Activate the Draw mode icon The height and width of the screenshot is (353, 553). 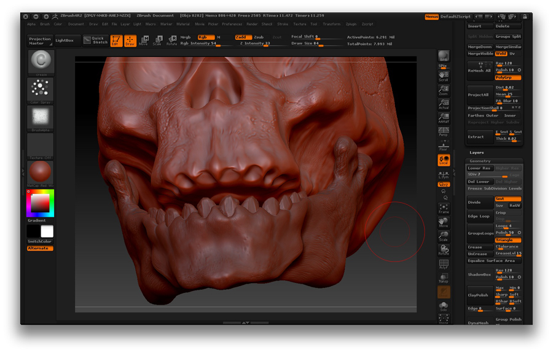[x=130, y=41]
